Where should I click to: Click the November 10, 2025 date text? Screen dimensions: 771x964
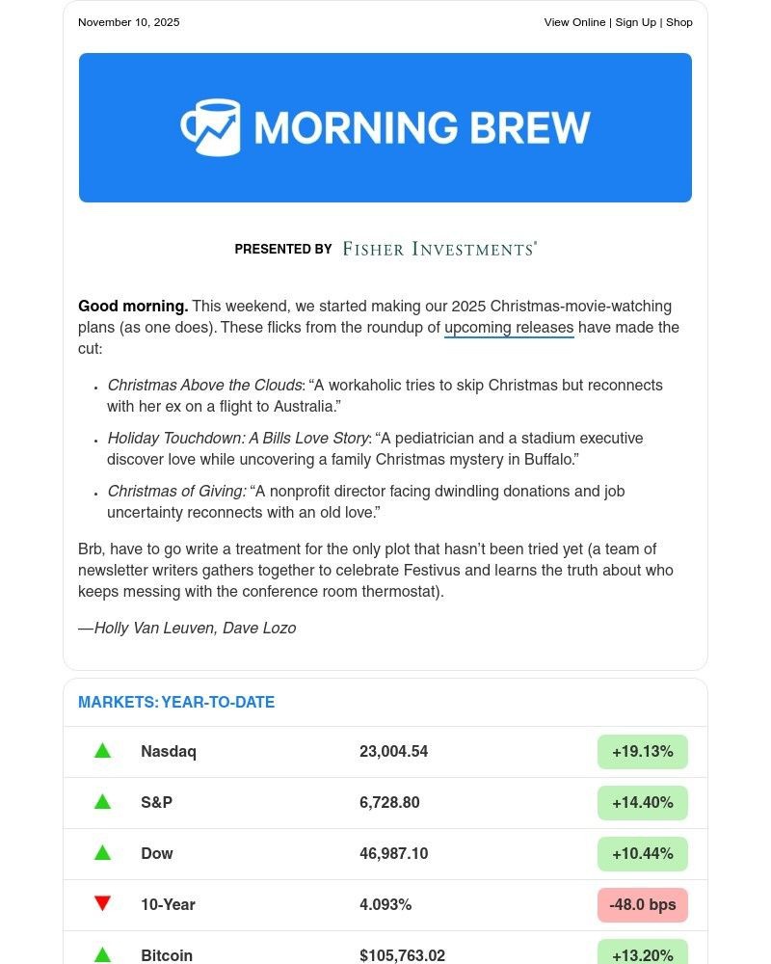pyautogui.click(x=128, y=21)
